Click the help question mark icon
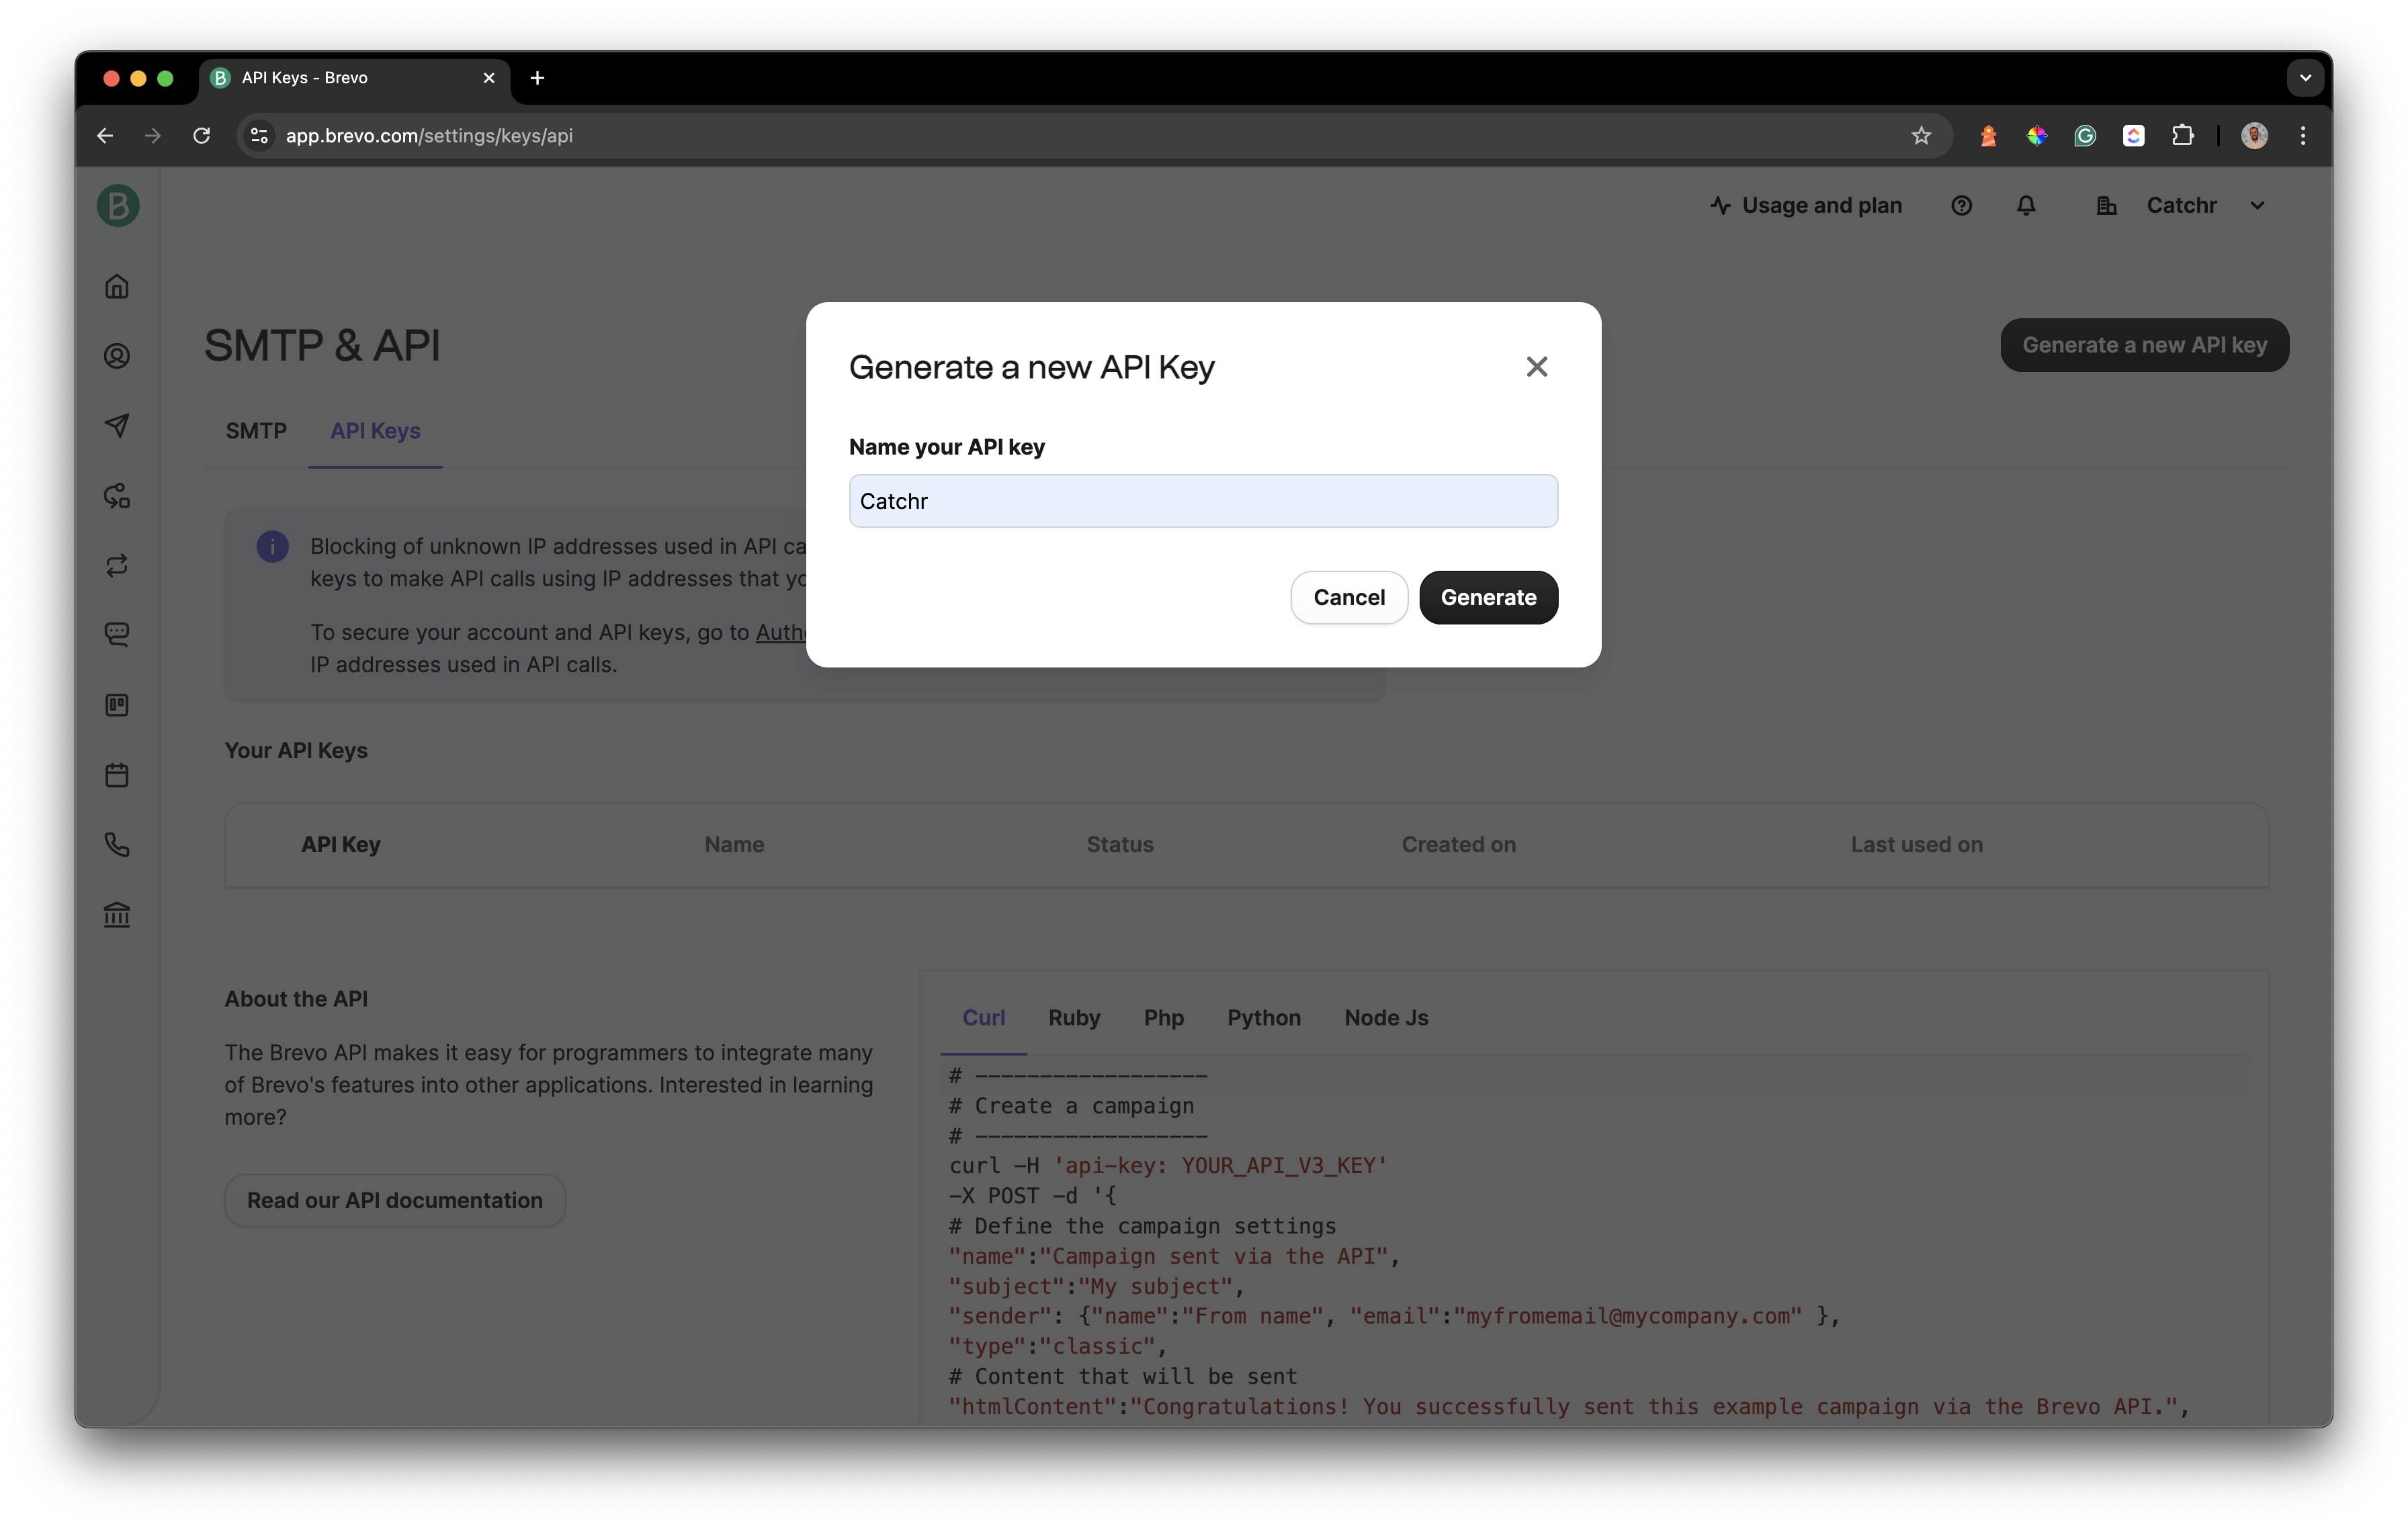The height and width of the screenshot is (1527, 2408). pos(1961,206)
